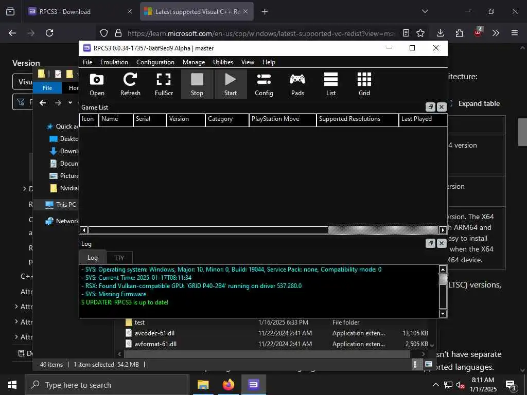Open the File tab in File Explorer

click(x=47, y=88)
